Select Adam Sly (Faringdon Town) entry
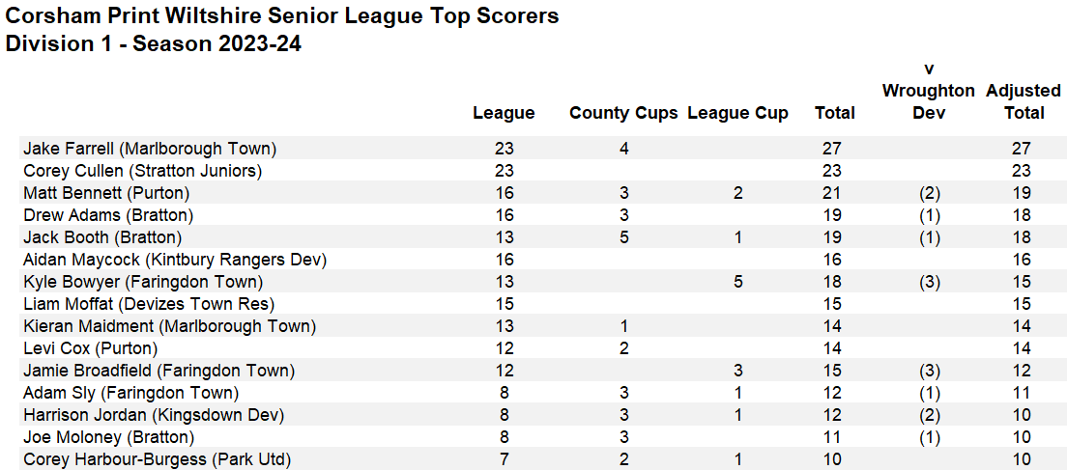Screen dimensions: 1067x470 (x=130, y=393)
